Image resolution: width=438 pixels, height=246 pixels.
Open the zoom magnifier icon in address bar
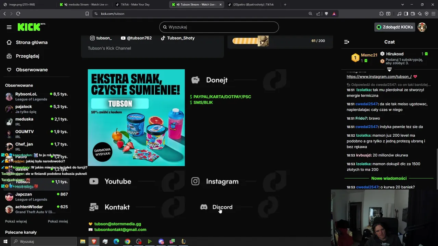[x=310, y=14]
